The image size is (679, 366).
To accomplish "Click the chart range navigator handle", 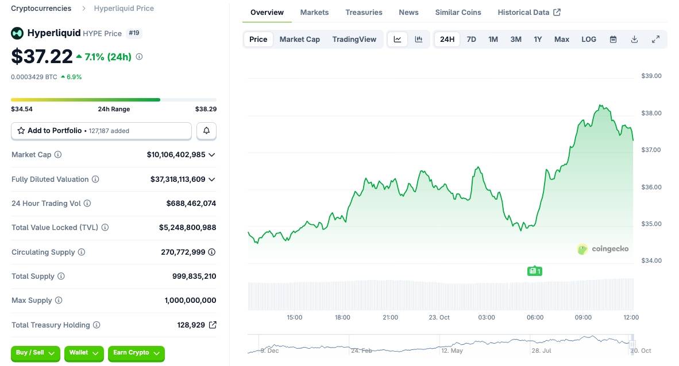I will pos(632,344).
